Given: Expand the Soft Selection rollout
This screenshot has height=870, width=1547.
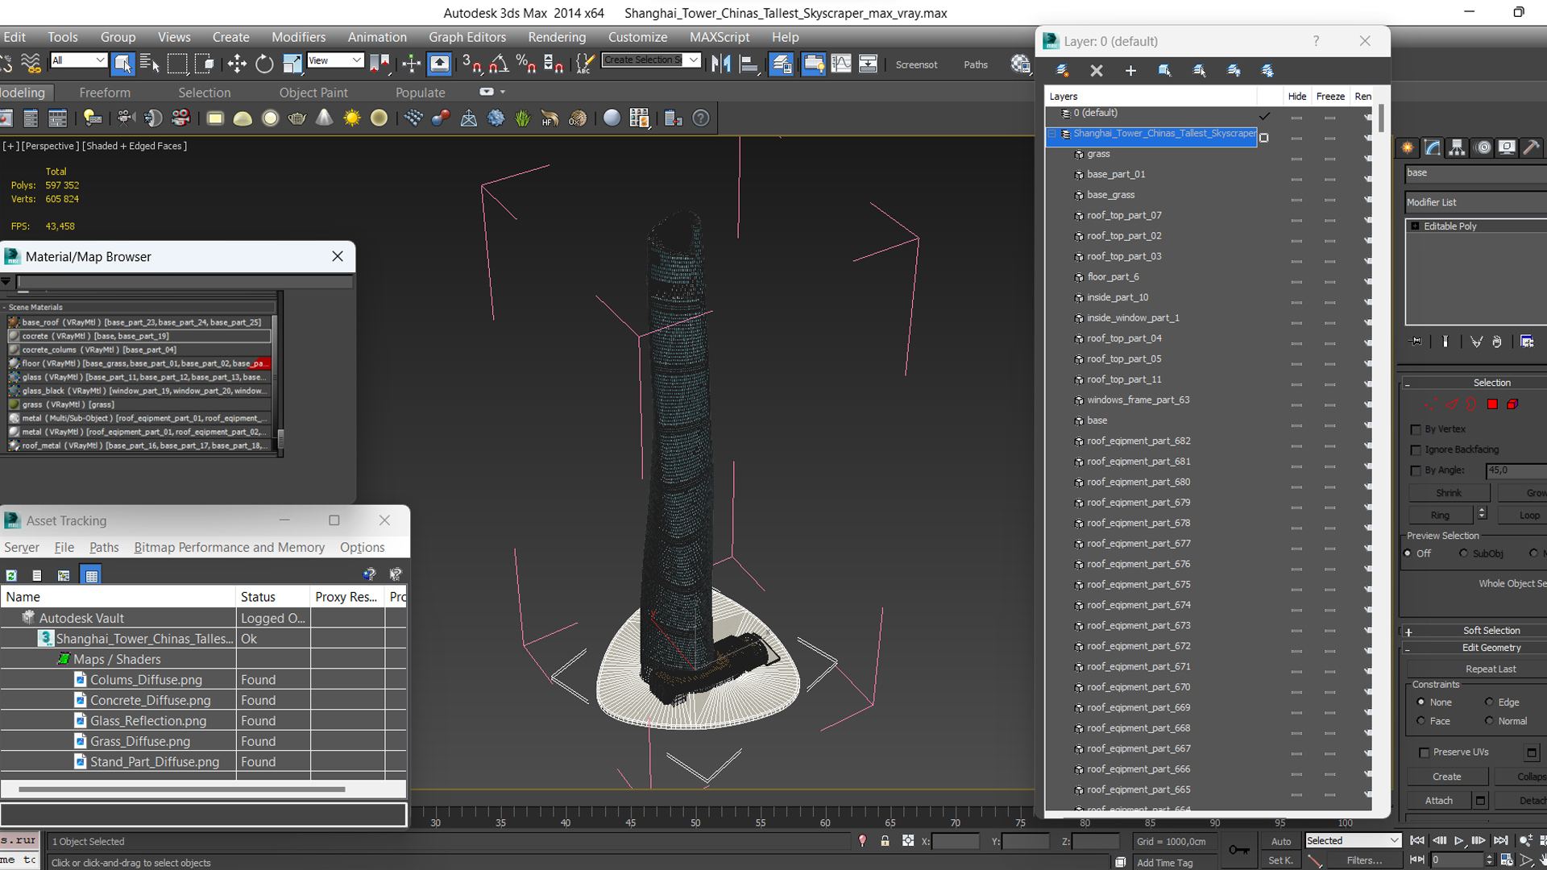Looking at the screenshot, I should pyautogui.click(x=1409, y=632).
